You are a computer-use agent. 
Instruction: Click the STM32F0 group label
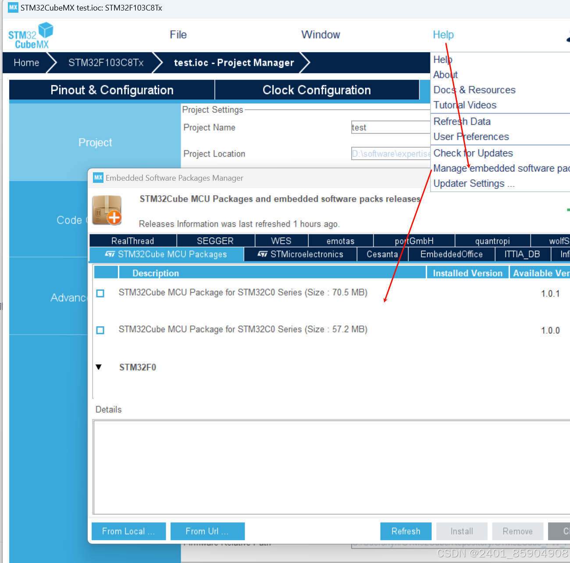[x=138, y=367]
